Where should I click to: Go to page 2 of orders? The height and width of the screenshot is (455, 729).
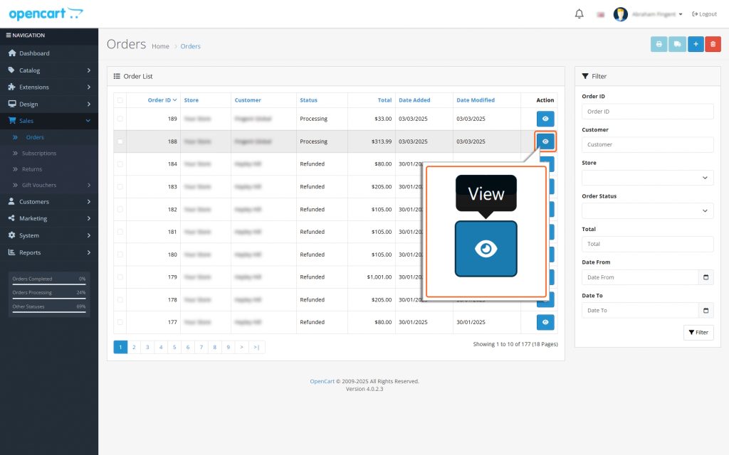(134, 347)
